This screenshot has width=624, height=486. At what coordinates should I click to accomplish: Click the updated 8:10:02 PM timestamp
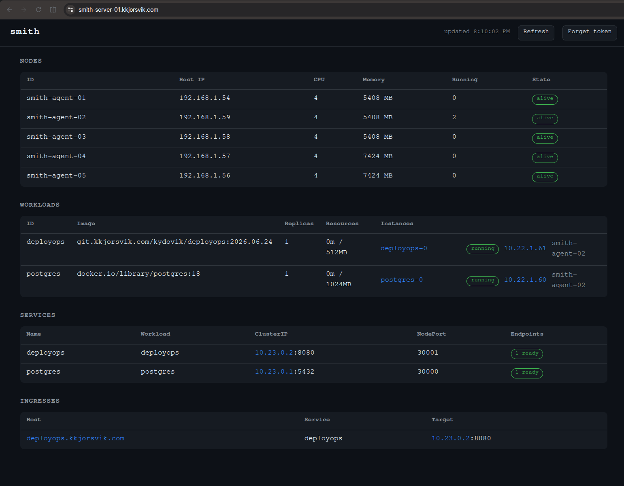tap(477, 32)
